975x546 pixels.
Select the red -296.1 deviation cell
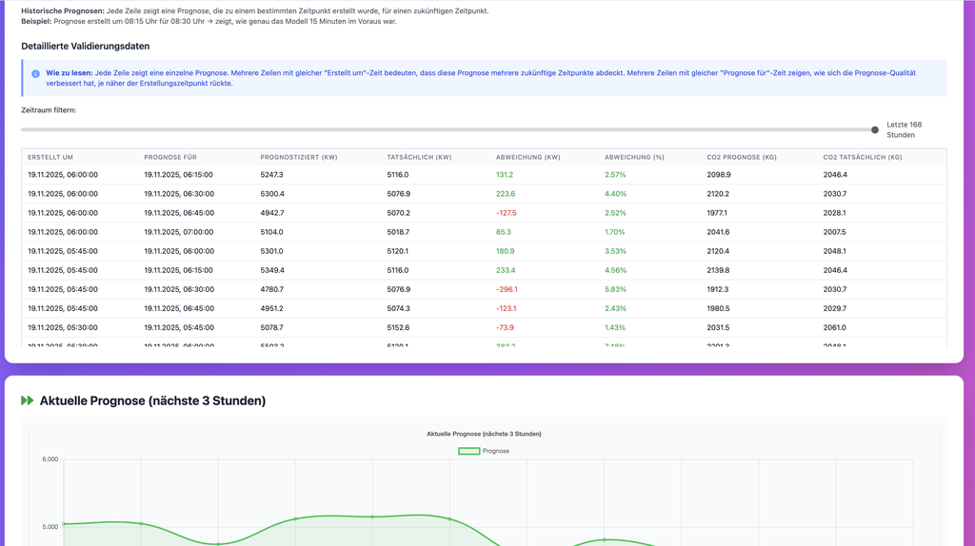[x=508, y=289]
